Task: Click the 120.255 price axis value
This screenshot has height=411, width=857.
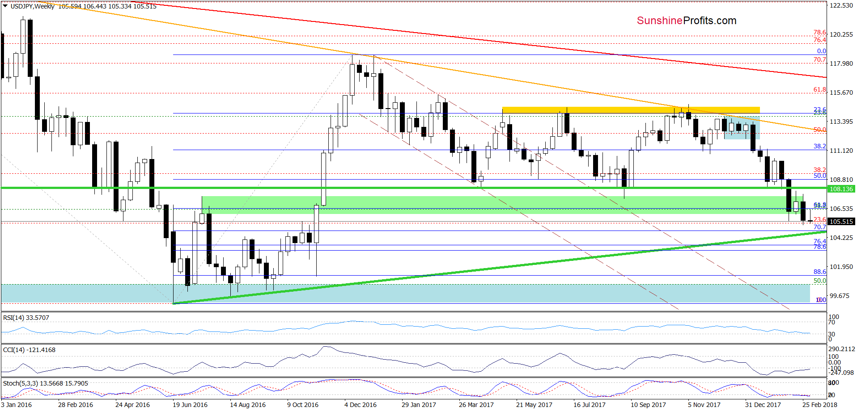Action: (x=841, y=34)
